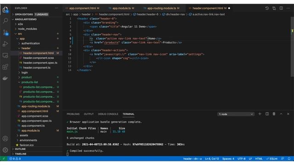Image resolution: width=294 pixels, height=165 pixels.
Task: Change language mode 'HTML' in status bar
Action: point(259,159)
